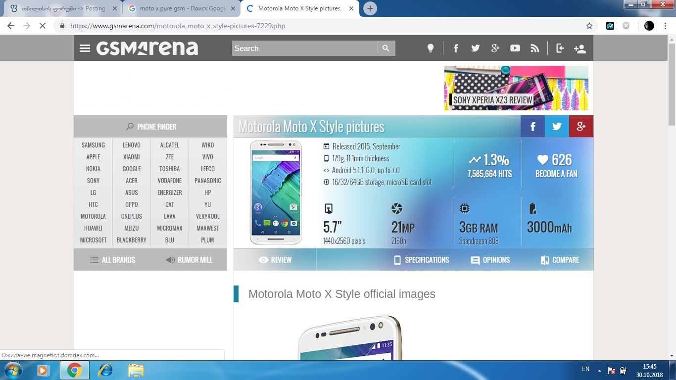
Task: Share page via Twitter button
Action: [557, 127]
